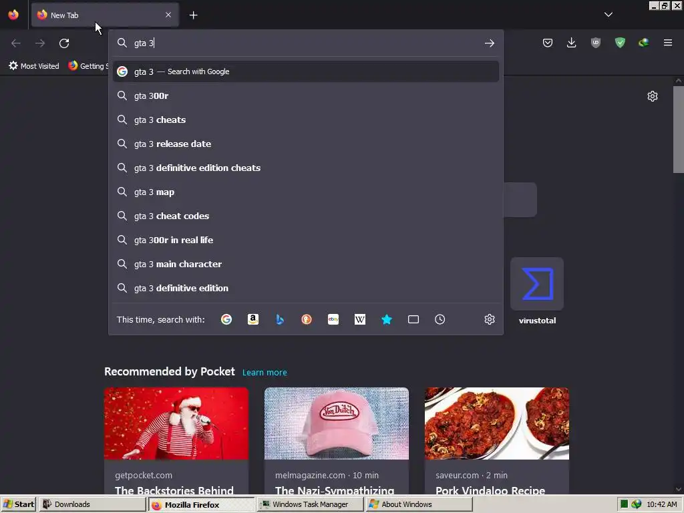The image size is (684, 513).
Task: Open the Windows Start button
Action: (x=18, y=504)
